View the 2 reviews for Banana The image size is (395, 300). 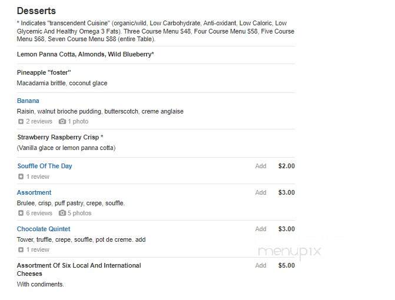tap(39, 122)
